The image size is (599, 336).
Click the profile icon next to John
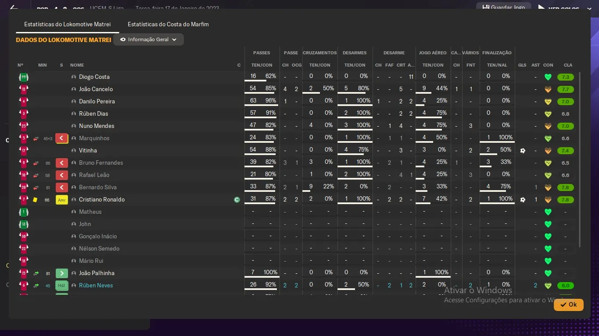[x=74, y=224]
